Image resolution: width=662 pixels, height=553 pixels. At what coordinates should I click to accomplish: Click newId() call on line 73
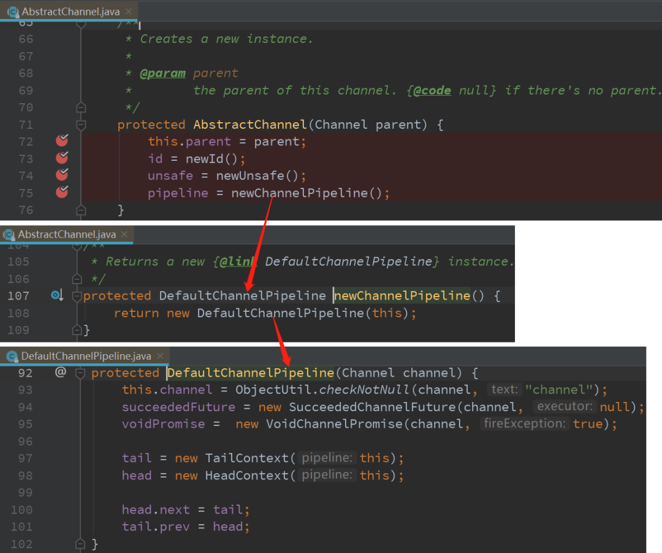click(212, 159)
